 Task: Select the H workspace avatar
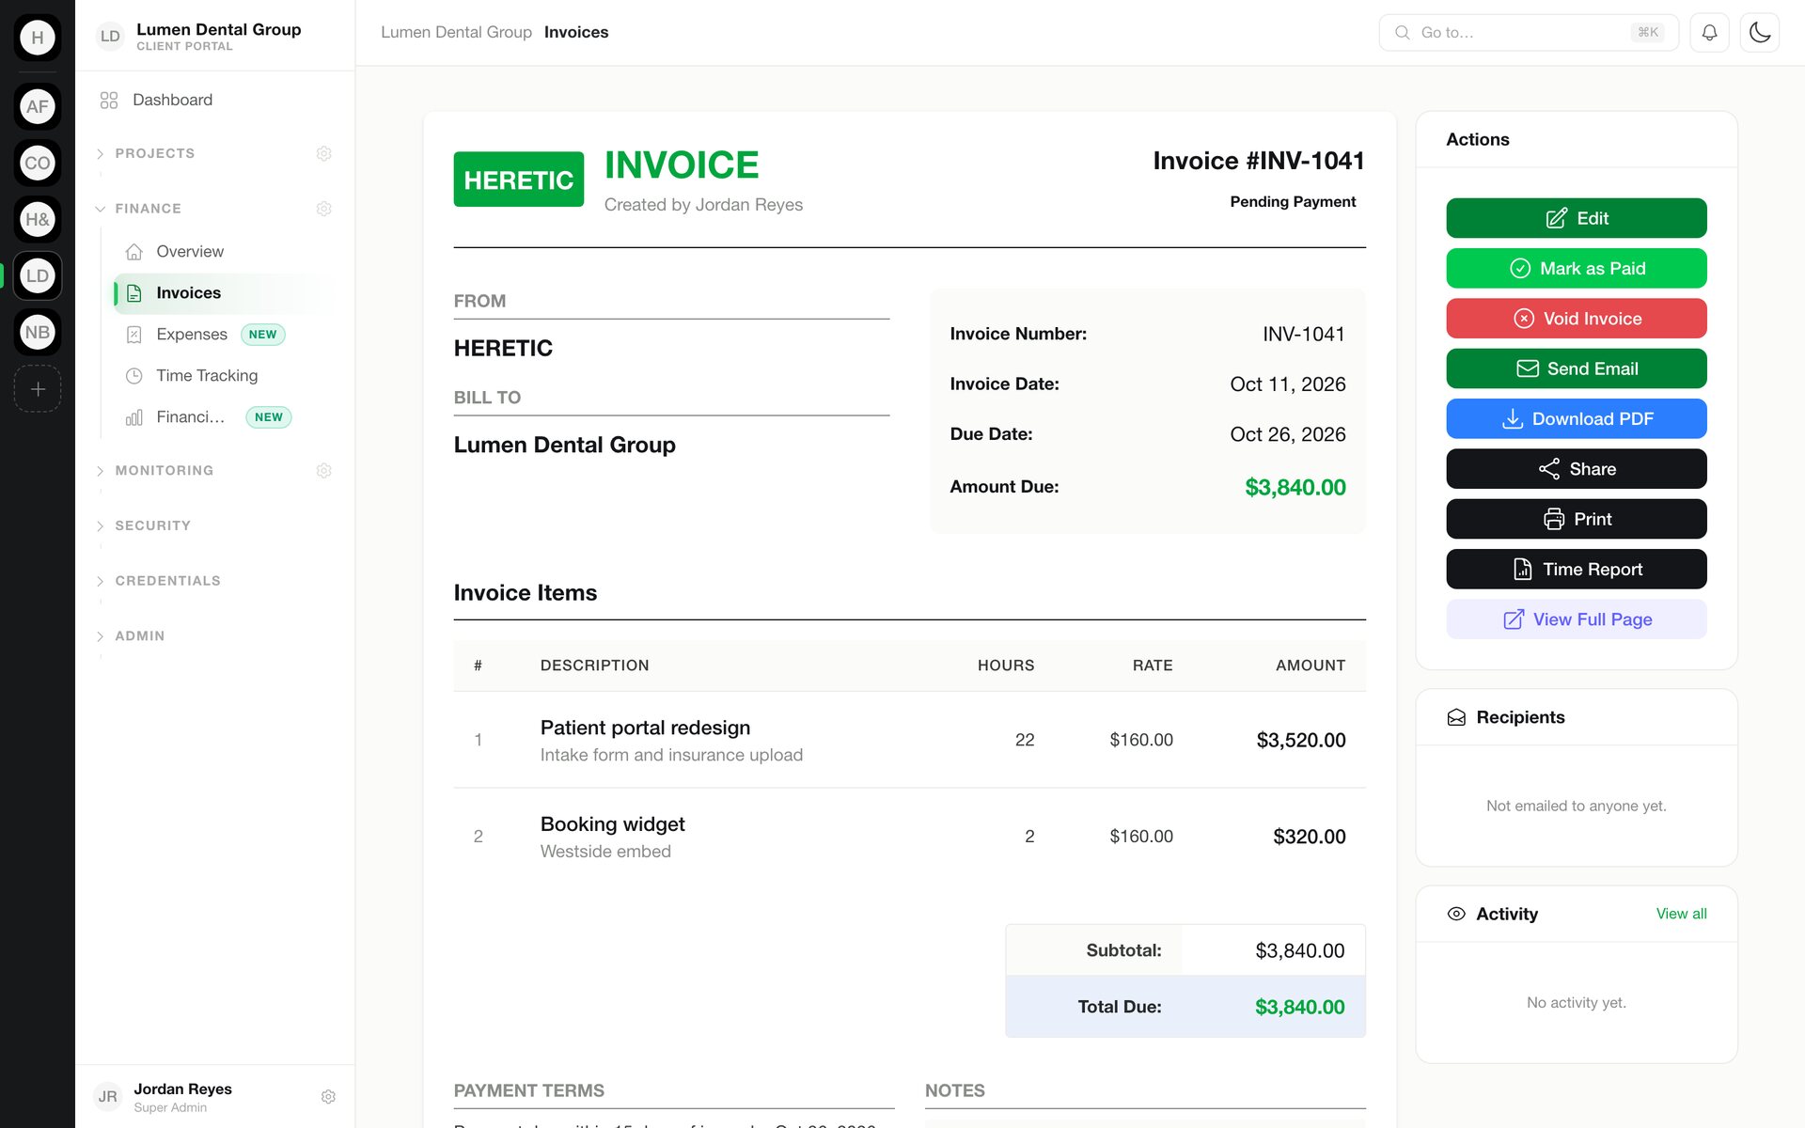[x=38, y=38]
